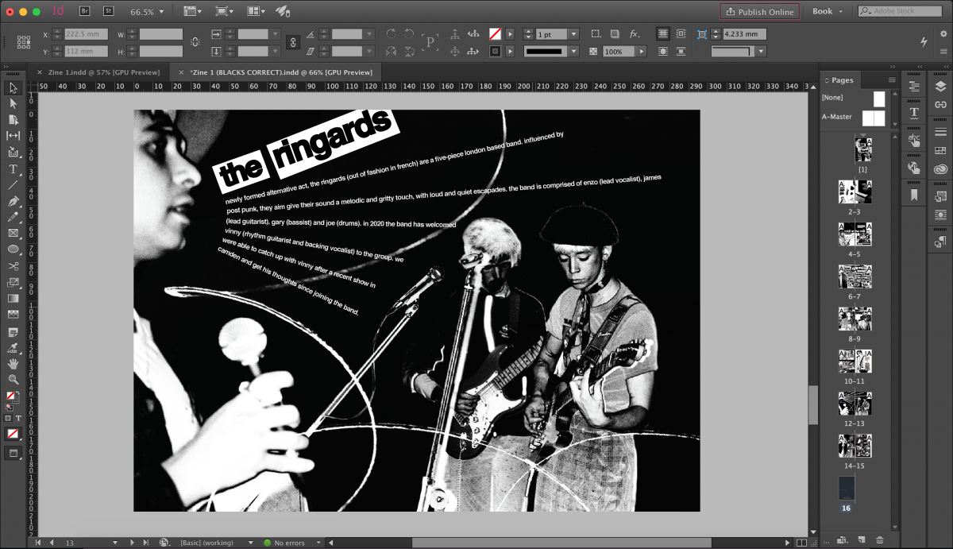Pick the Page tool
This screenshot has width=953, height=549.
[x=14, y=120]
